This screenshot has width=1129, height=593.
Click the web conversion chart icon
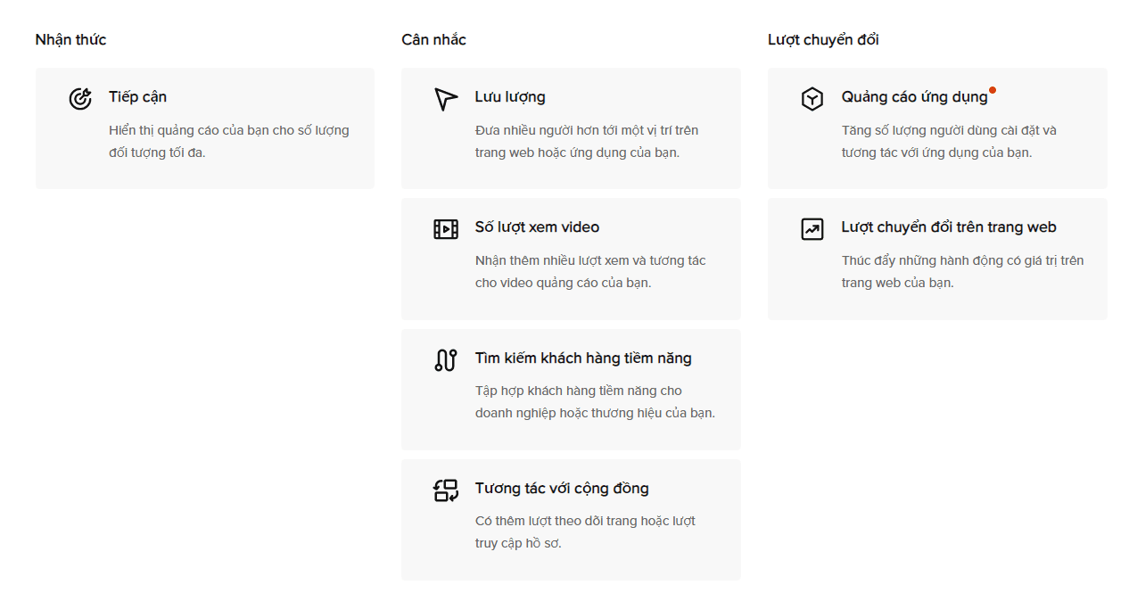[x=812, y=229]
